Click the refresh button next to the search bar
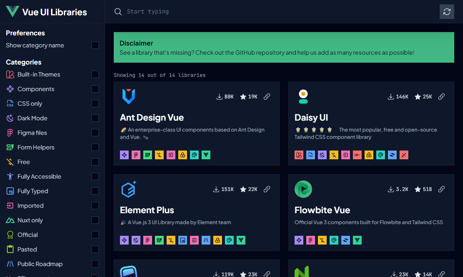The width and height of the screenshot is (463, 277). [447, 12]
